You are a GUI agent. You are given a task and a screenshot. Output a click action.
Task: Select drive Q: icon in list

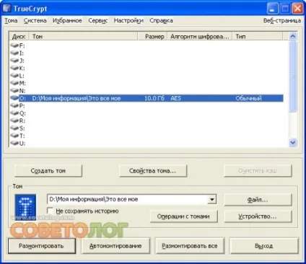14,113
